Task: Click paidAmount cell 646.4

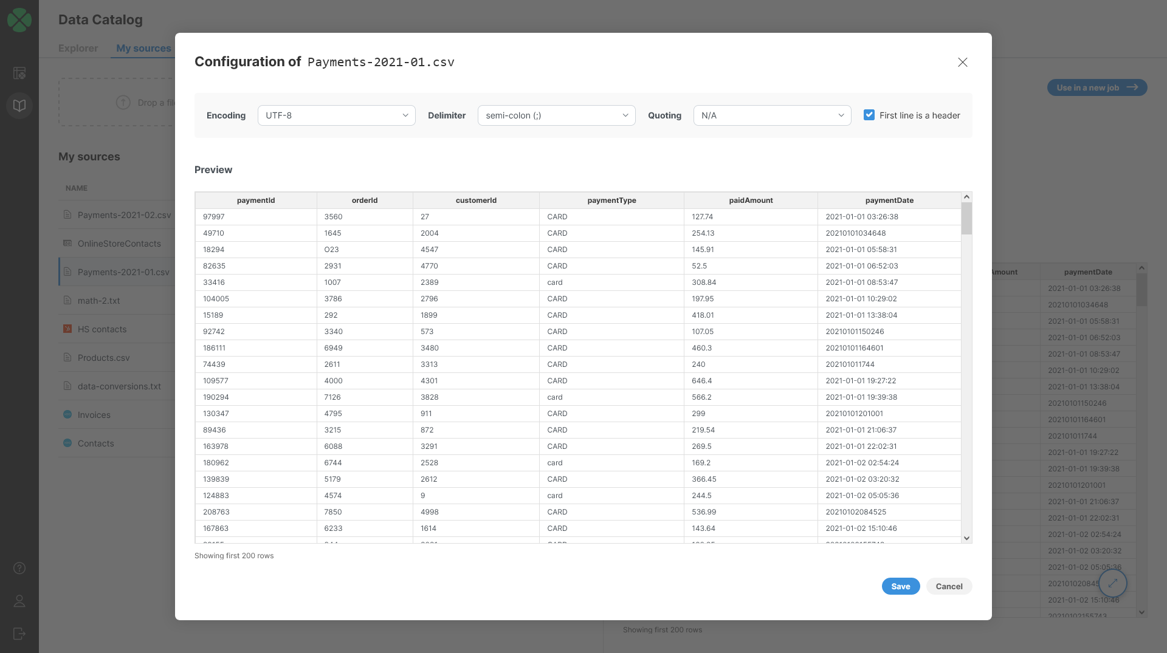Action: pos(751,381)
